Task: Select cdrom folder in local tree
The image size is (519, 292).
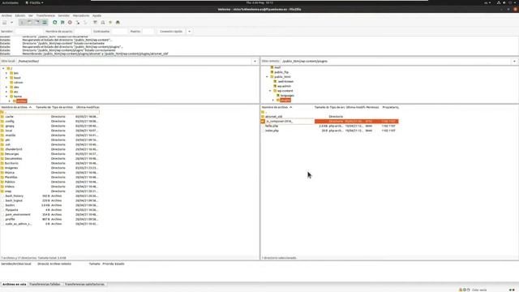Action: point(18,83)
